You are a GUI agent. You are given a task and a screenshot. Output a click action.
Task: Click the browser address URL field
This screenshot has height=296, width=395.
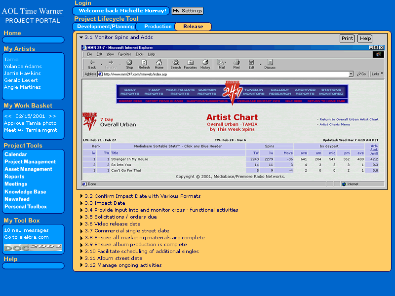pyautogui.click(x=222, y=74)
